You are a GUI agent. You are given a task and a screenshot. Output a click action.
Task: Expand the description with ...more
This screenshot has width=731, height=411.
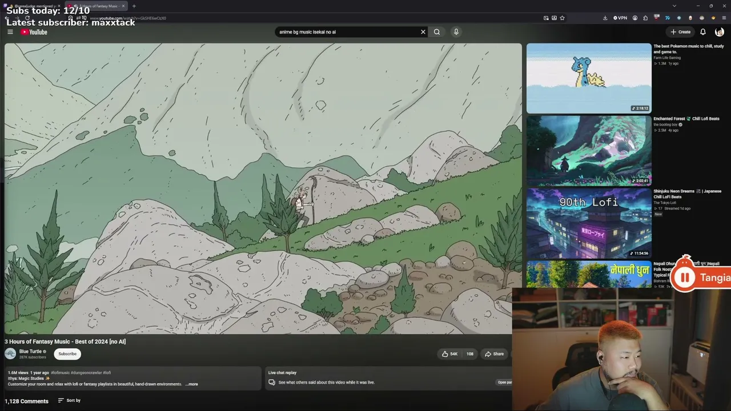point(191,384)
